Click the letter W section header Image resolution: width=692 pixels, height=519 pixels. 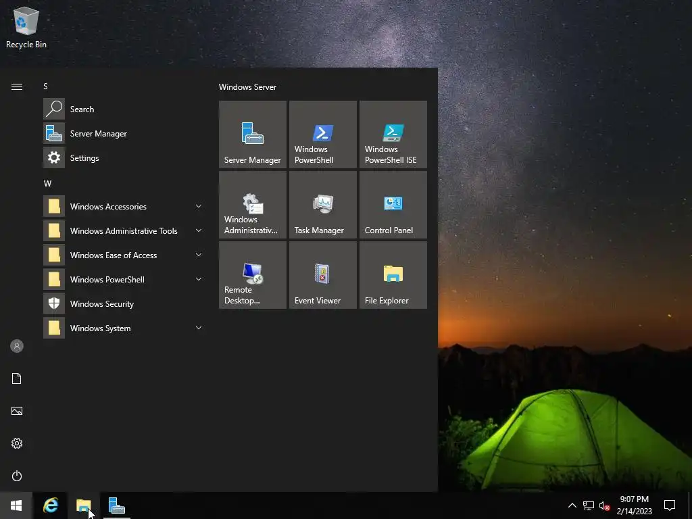pos(47,184)
